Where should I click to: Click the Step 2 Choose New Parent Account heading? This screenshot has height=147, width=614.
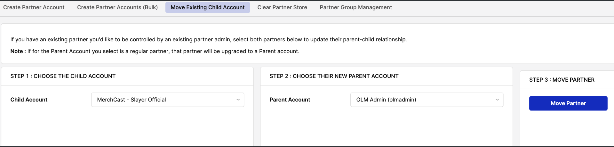point(334,76)
